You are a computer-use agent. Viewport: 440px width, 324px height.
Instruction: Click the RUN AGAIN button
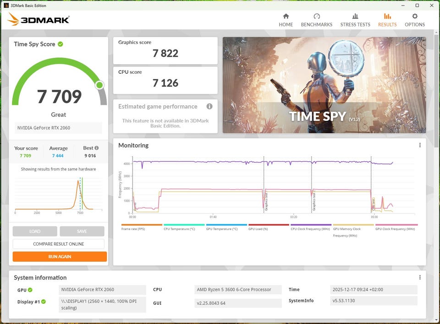(60, 256)
